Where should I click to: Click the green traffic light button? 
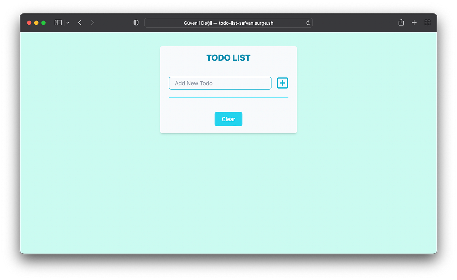coord(43,22)
